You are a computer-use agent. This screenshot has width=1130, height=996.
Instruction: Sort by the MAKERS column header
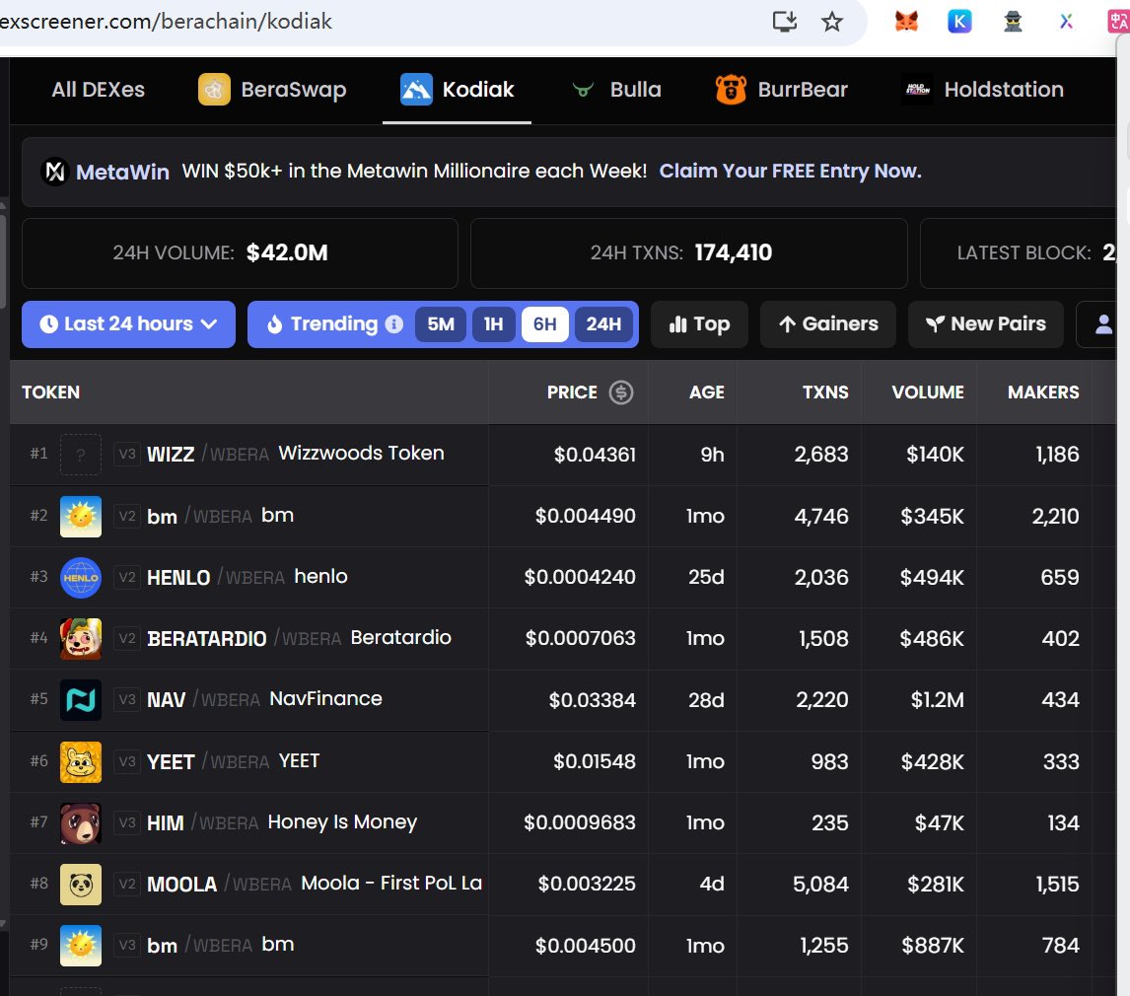[x=1043, y=392]
